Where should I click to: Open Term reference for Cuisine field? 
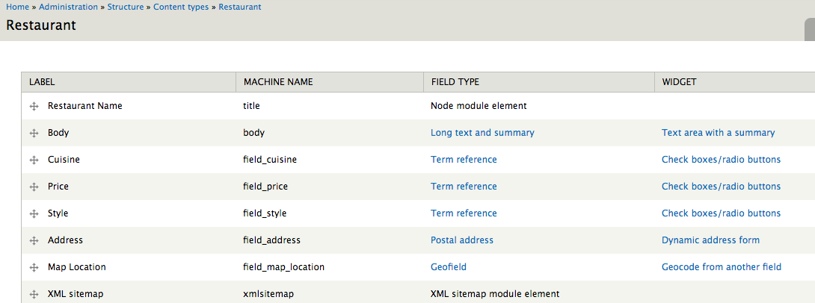coord(464,160)
